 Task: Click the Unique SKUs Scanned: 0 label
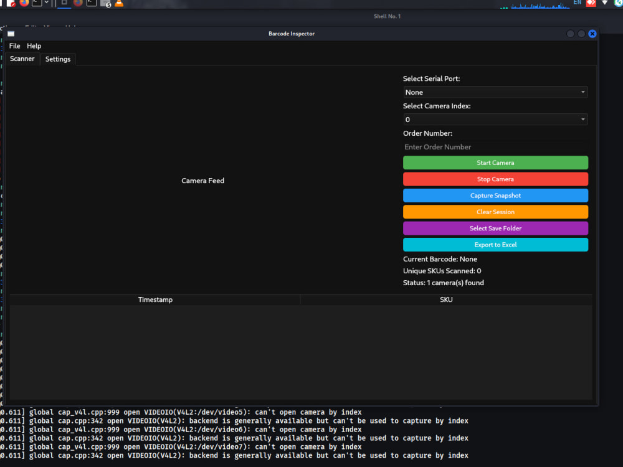pyautogui.click(x=442, y=271)
